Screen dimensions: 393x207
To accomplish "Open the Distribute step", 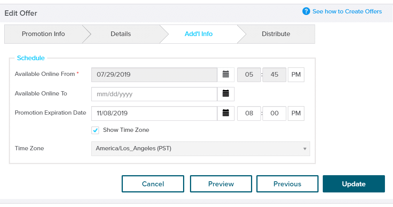I will [x=276, y=34].
